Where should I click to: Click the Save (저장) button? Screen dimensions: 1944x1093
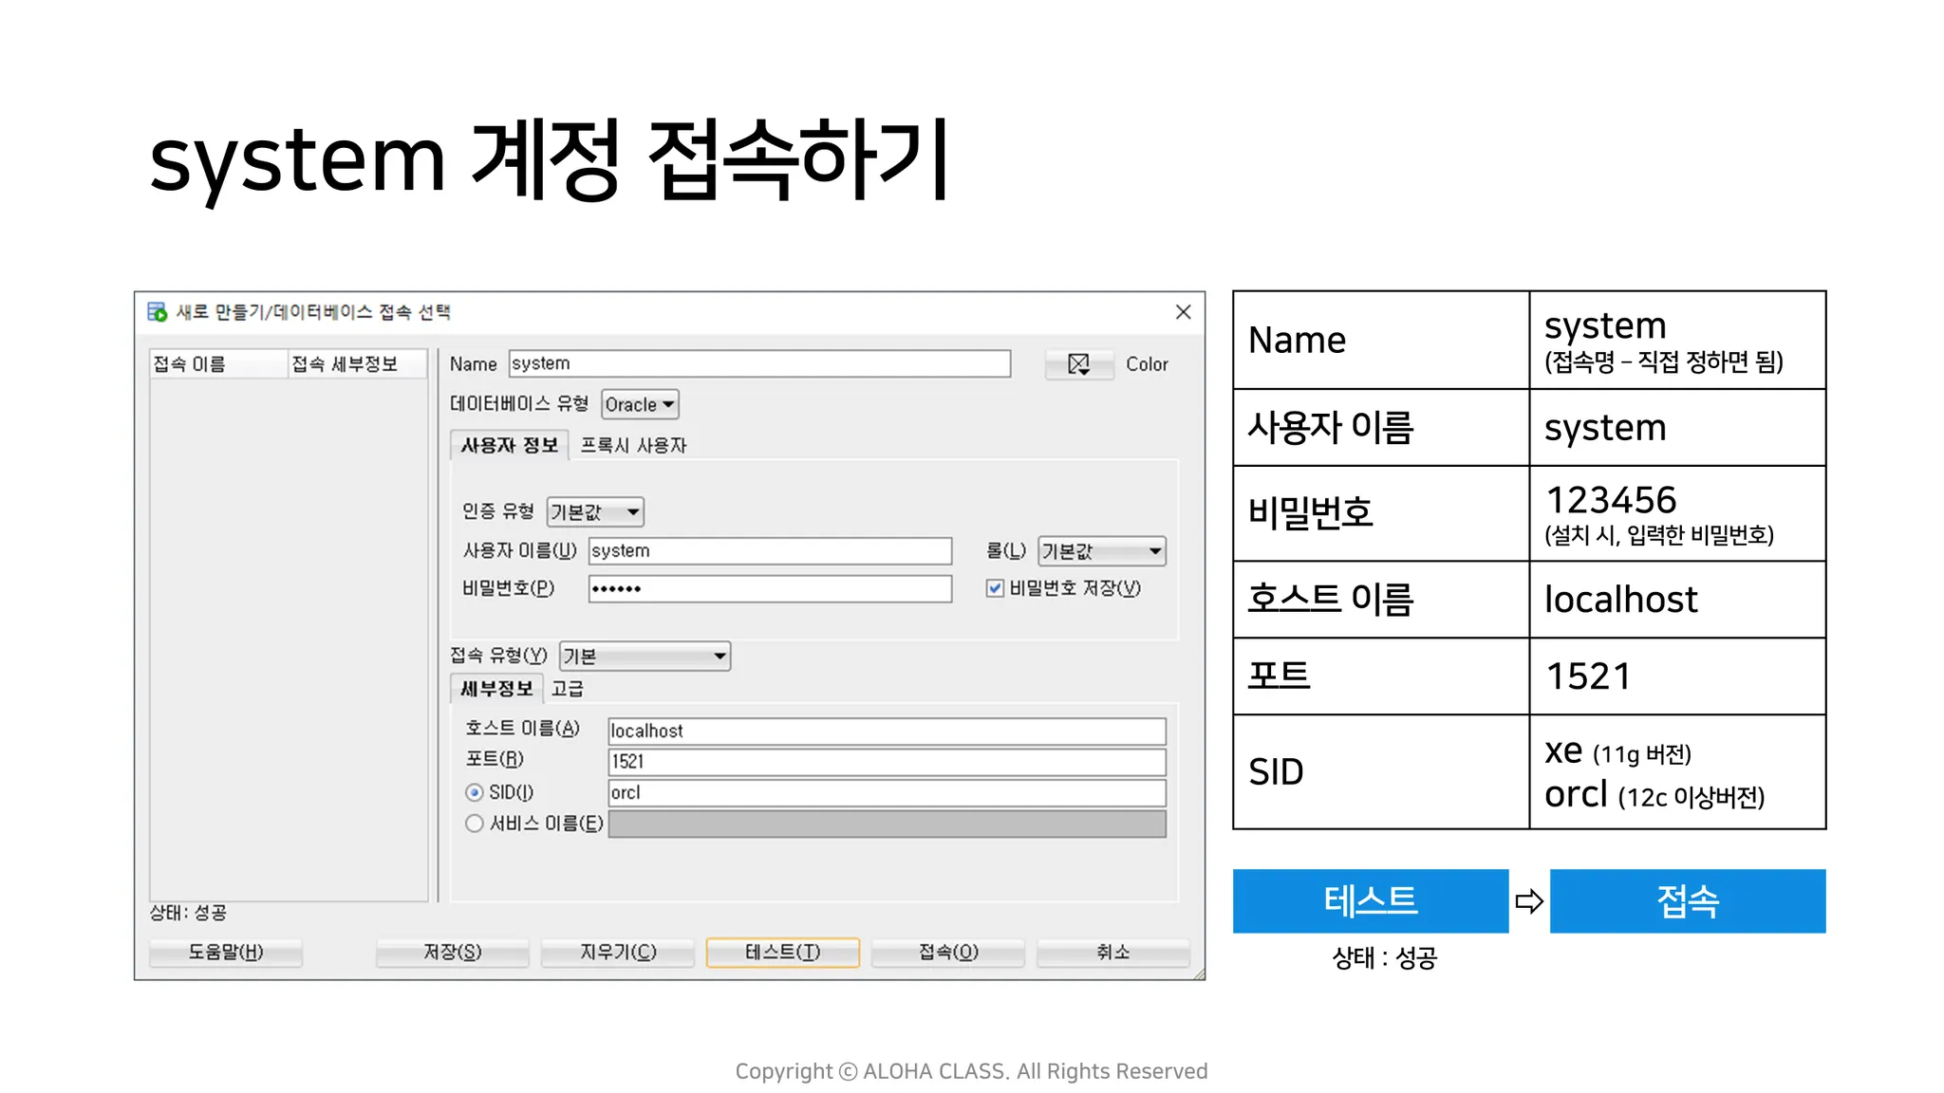452,952
